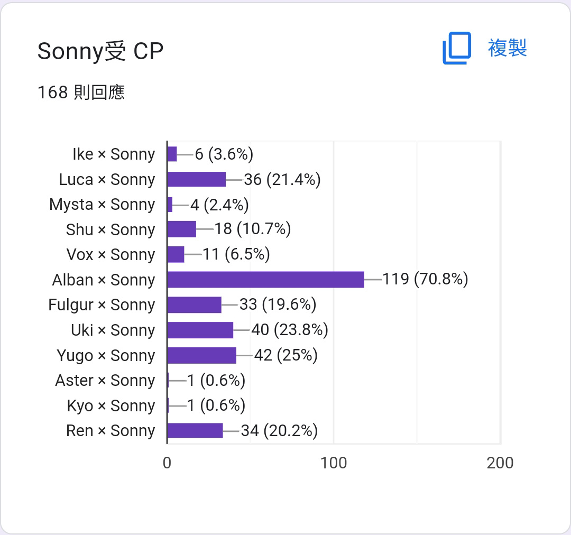Select the Luca × Sonny bar
Viewport: 571px width, 535px height.
coord(197,179)
